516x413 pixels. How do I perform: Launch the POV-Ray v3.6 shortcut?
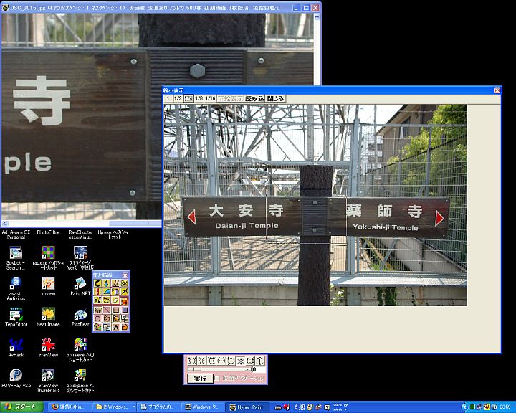[15, 376]
